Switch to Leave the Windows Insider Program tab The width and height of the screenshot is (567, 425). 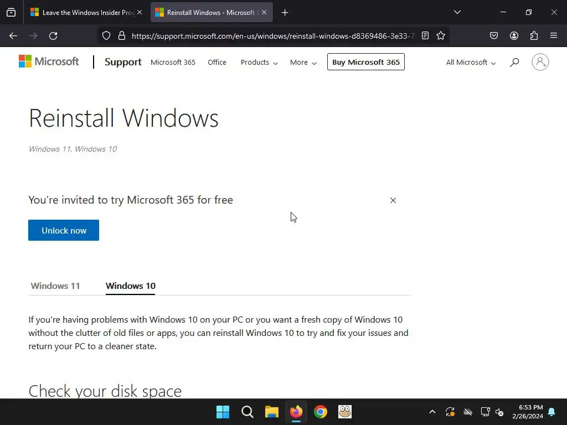[86, 12]
